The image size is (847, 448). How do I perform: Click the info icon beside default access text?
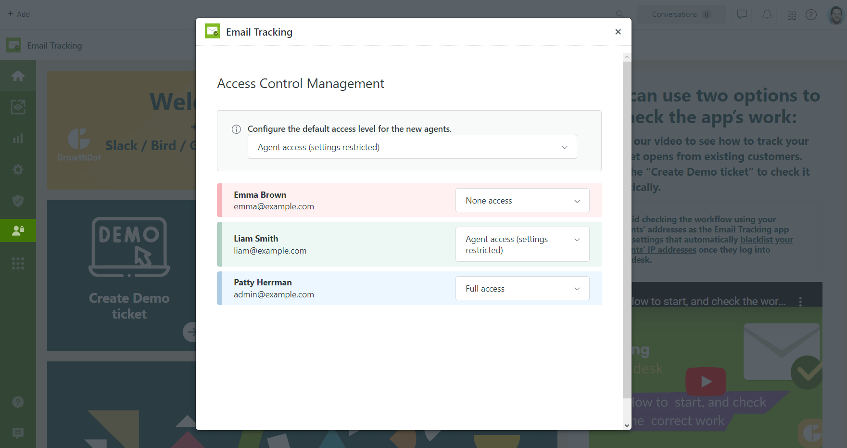click(236, 129)
